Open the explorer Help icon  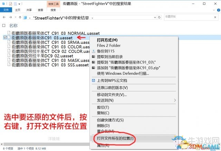219,10
